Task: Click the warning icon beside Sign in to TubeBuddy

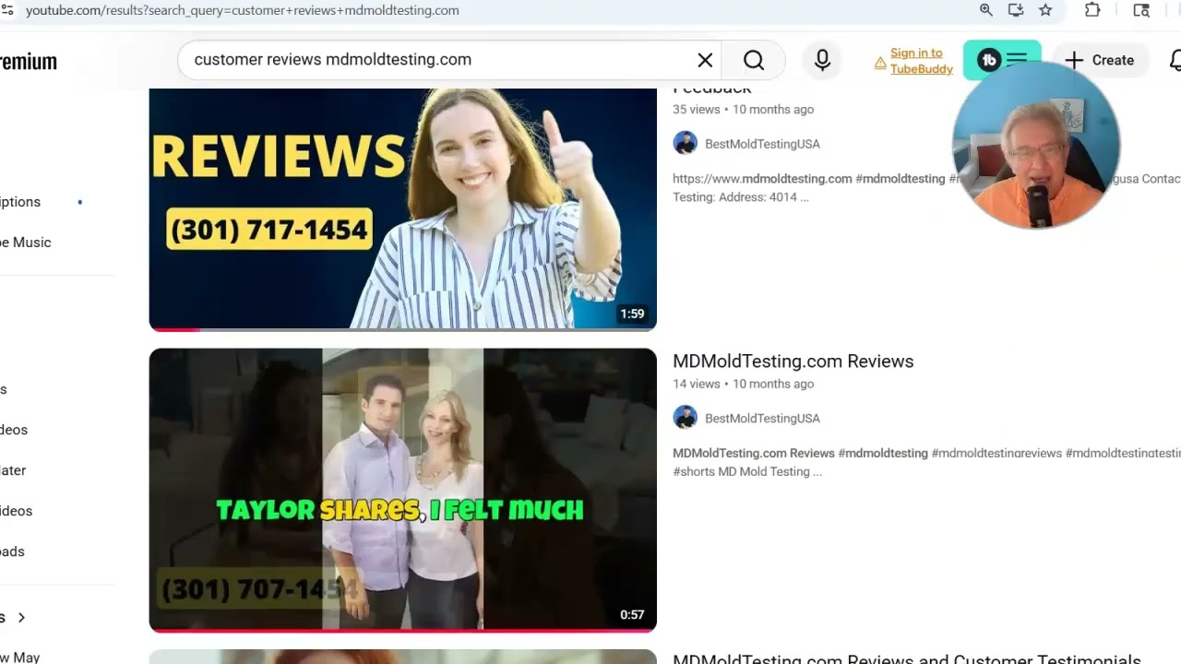Action: (x=880, y=63)
